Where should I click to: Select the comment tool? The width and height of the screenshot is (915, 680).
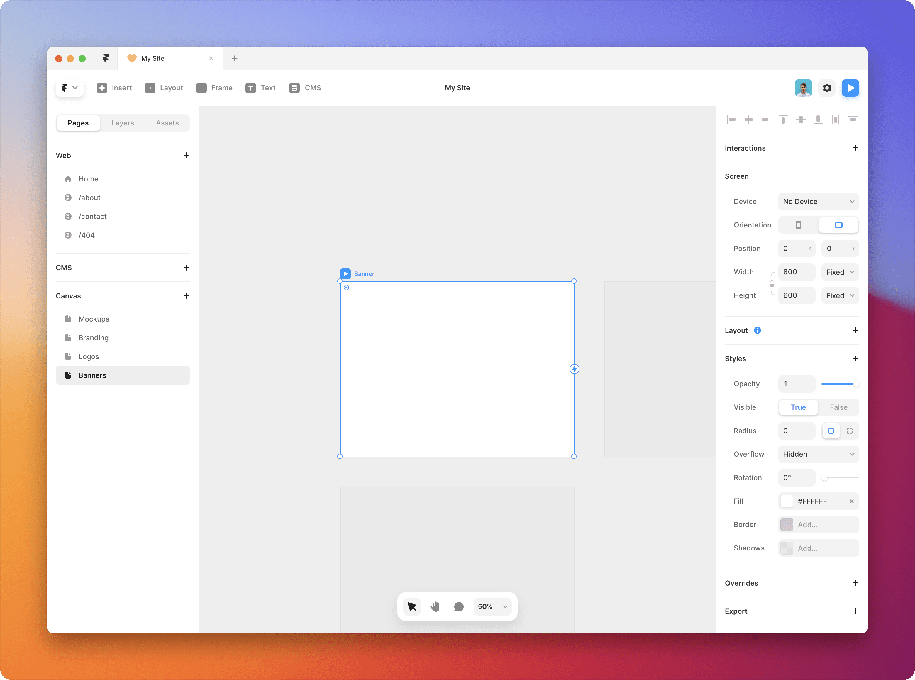coord(458,606)
